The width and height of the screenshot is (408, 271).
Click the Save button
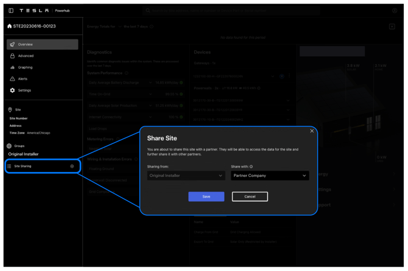click(x=206, y=196)
